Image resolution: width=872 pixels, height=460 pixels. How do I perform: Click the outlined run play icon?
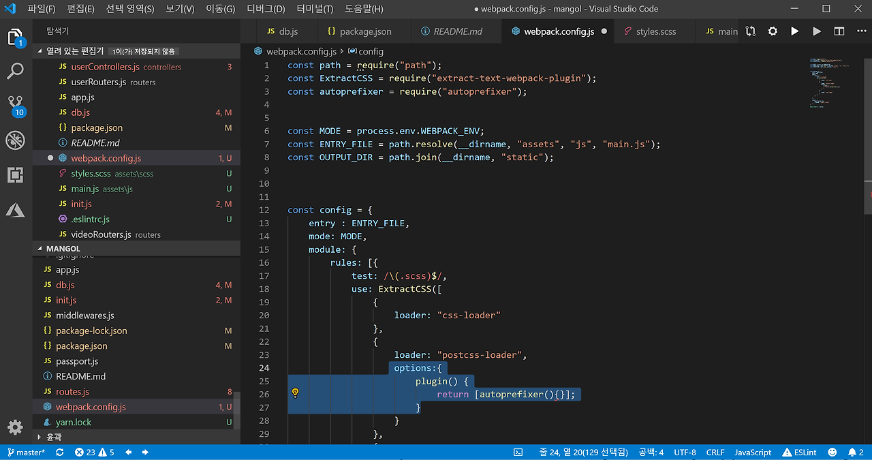pyautogui.click(x=817, y=31)
